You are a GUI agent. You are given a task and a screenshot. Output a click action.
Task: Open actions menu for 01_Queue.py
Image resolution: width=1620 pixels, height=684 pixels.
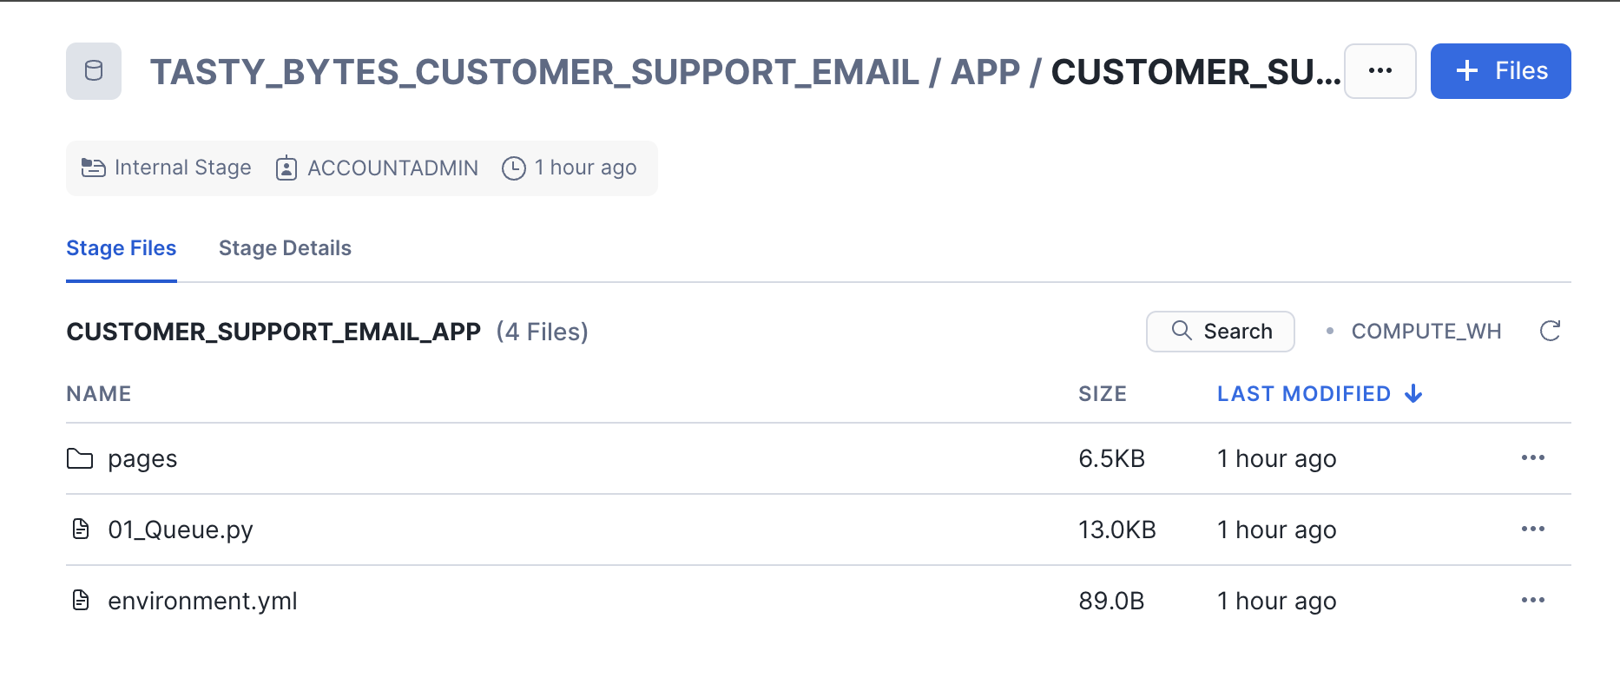pyautogui.click(x=1532, y=529)
